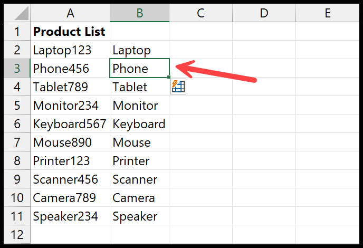Select column E header
This screenshot has width=363, height=248.
point(327,13)
